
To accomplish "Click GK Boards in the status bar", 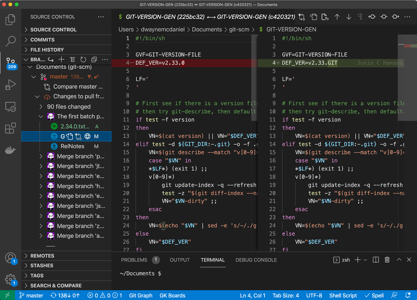I will 172,295.
